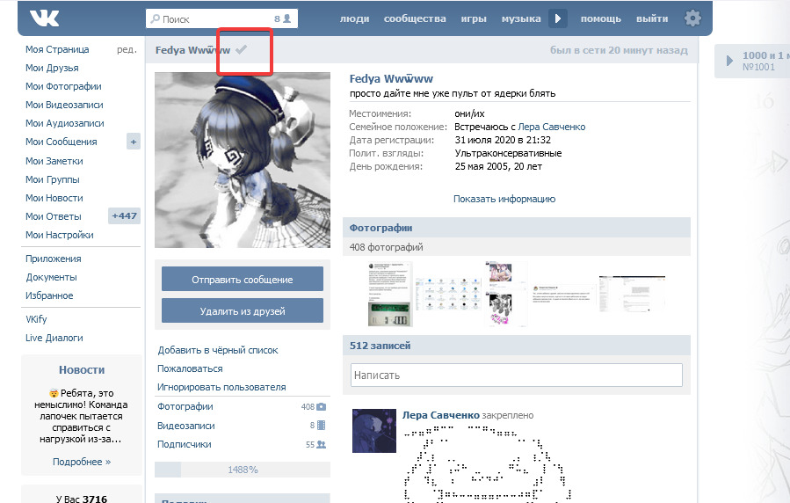Open Live Диалоги sidebar link
The height and width of the screenshot is (503, 790).
pyautogui.click(x=54, y=339)
